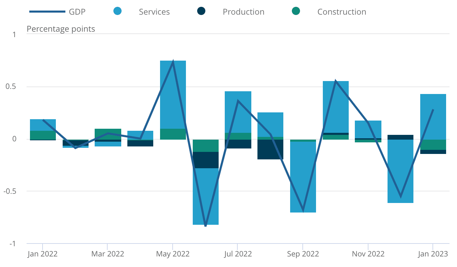
Task: Click the Services light-blue legend circle
Action: pos(117,11)
